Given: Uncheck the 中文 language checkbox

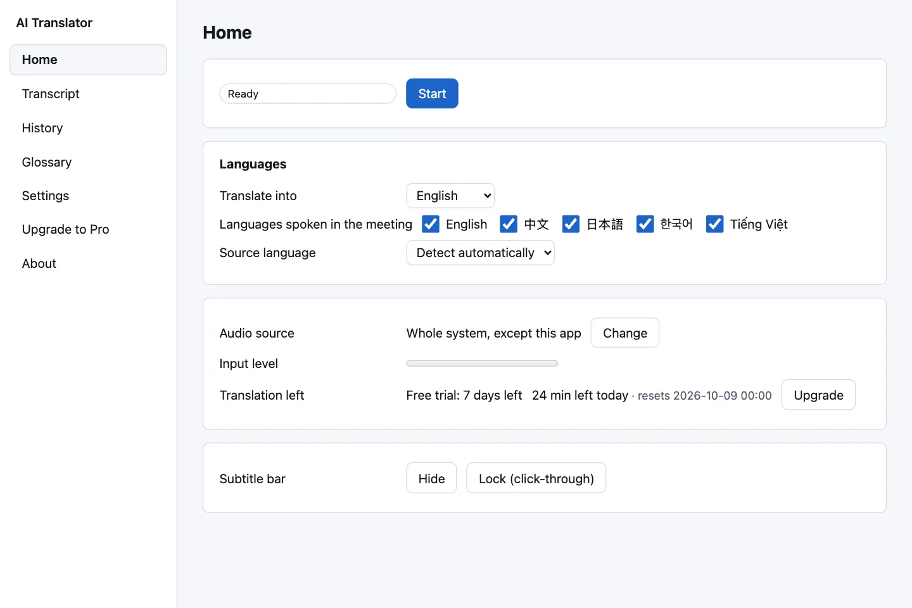Looking at the screenshot, I should [x=509, y=224].
